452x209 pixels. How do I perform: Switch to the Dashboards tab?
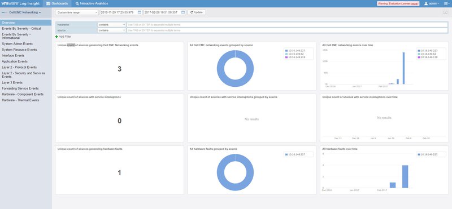tap(57, 3)
